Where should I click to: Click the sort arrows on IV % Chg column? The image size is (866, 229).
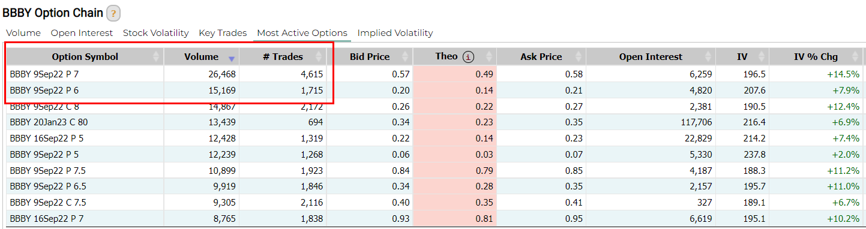[x=855, y=57]
